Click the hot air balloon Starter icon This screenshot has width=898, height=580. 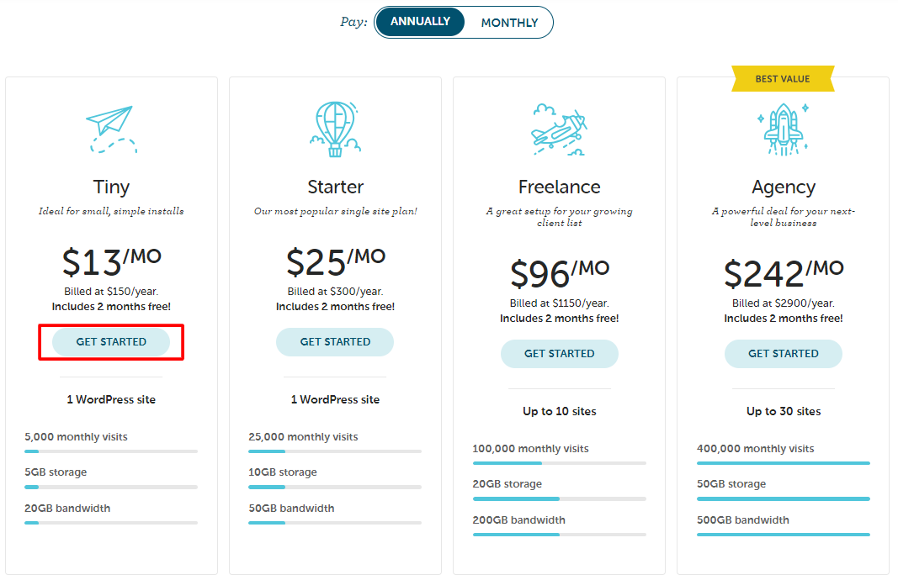tap(335, 129)
